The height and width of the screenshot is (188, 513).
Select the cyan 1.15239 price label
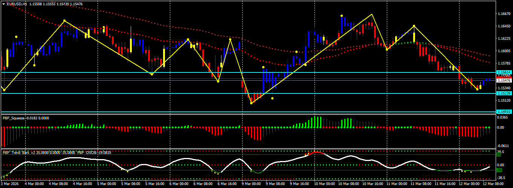pyautogui.click(x=504, y=93)
